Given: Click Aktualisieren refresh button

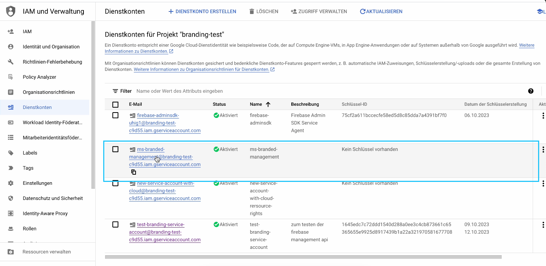Looking at the screenshot, I should click(381, 12).
